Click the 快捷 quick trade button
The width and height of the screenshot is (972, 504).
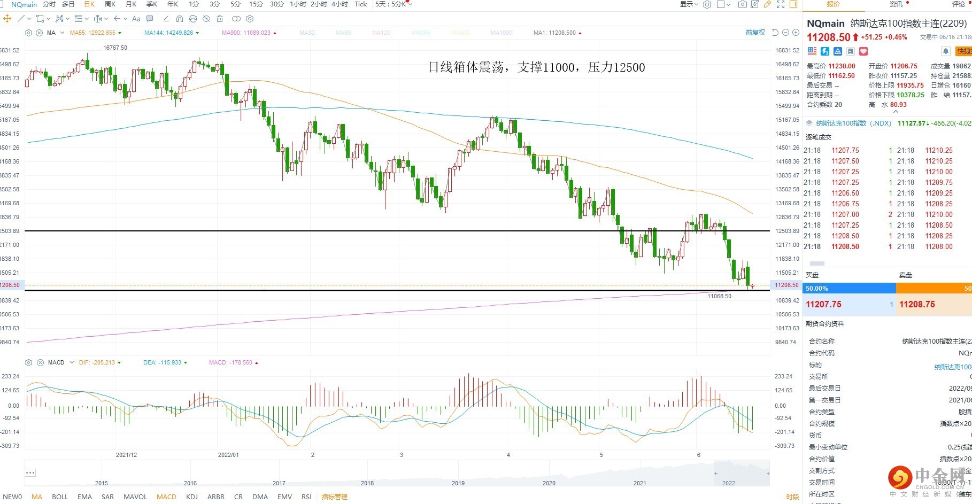964,51
